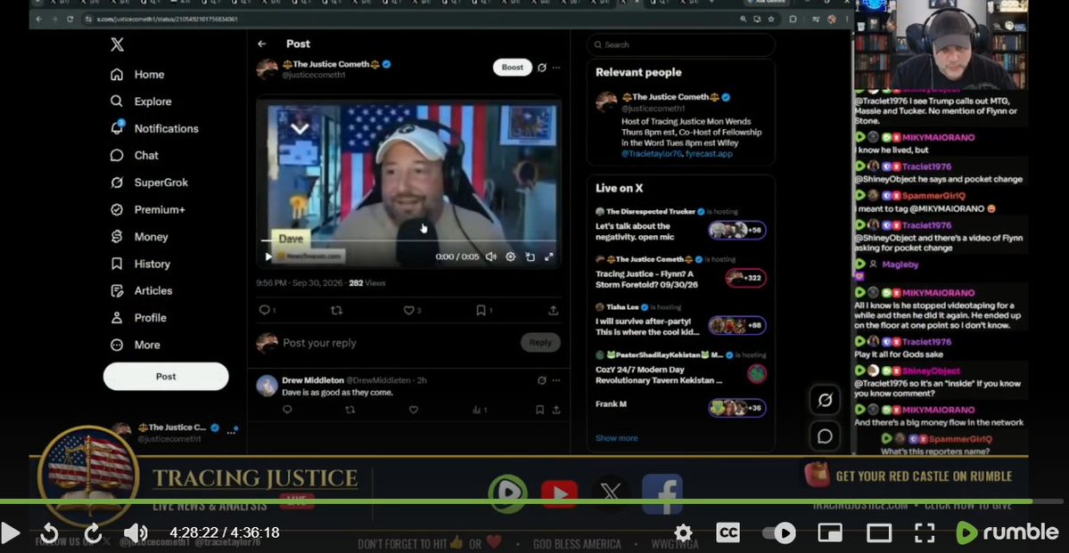This screenshot has width=1069, height=553.
Task: Open Notifications in X sidebar
Action: (154, 128)
